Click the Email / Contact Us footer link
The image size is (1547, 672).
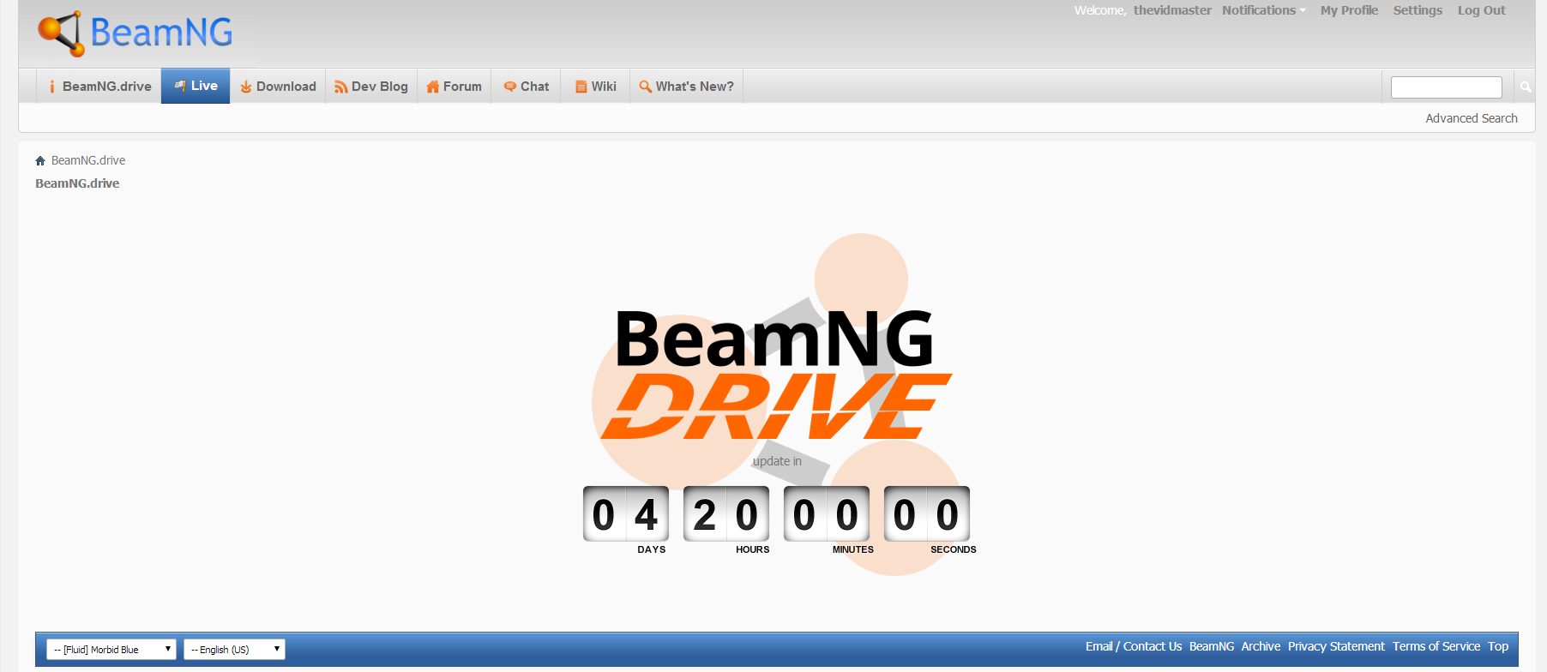1134,646
